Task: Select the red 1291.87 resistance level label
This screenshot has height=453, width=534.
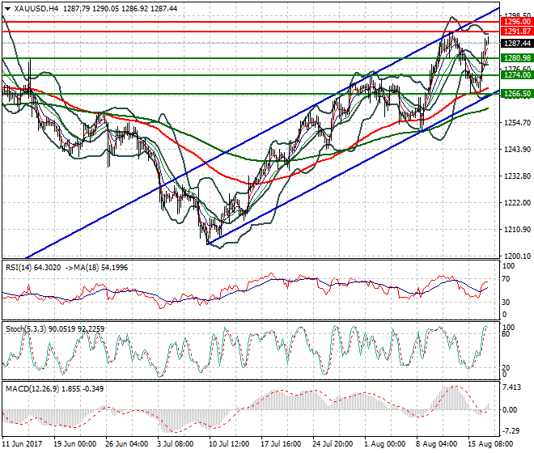Action: (x=517, y=32)
